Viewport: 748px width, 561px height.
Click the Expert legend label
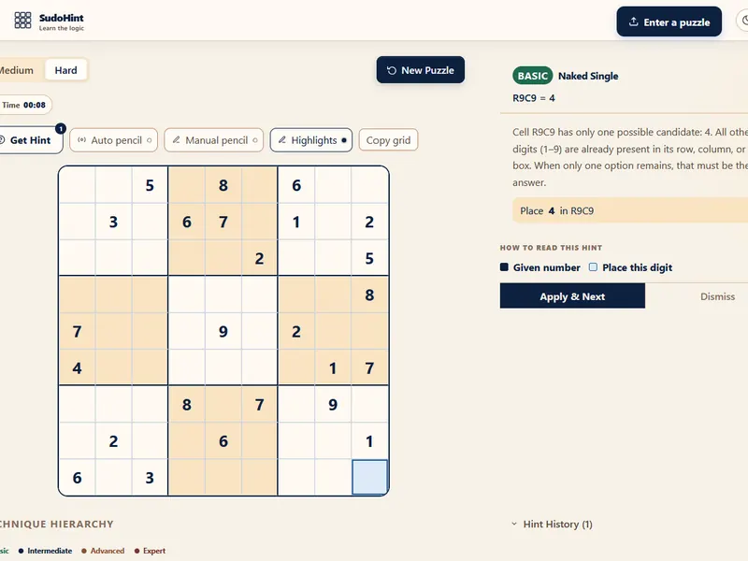pyautogui.click(x=154, y=551)
